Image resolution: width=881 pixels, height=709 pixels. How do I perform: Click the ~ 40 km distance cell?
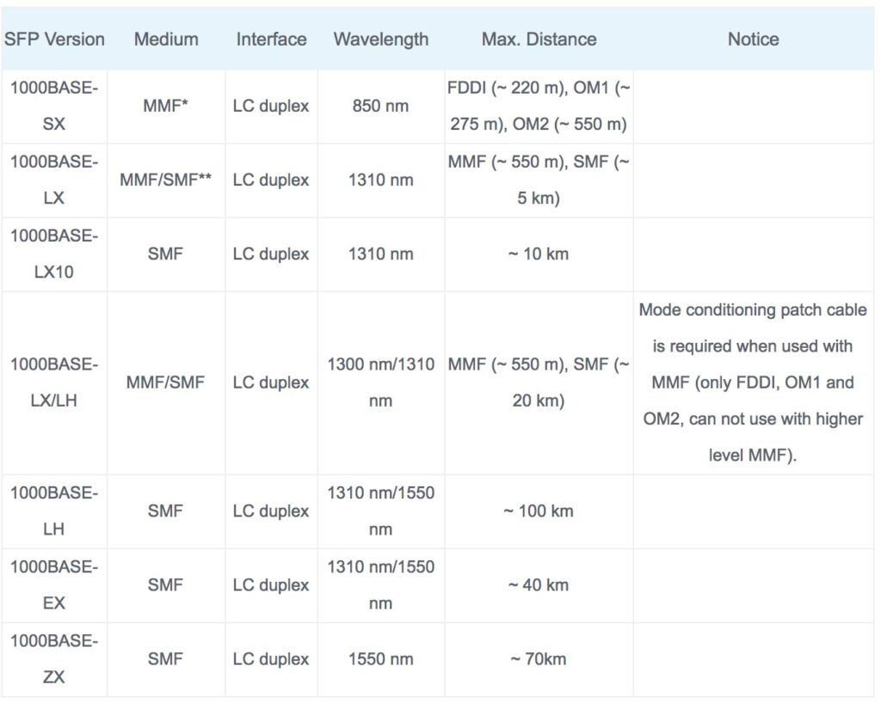(539, 585)
